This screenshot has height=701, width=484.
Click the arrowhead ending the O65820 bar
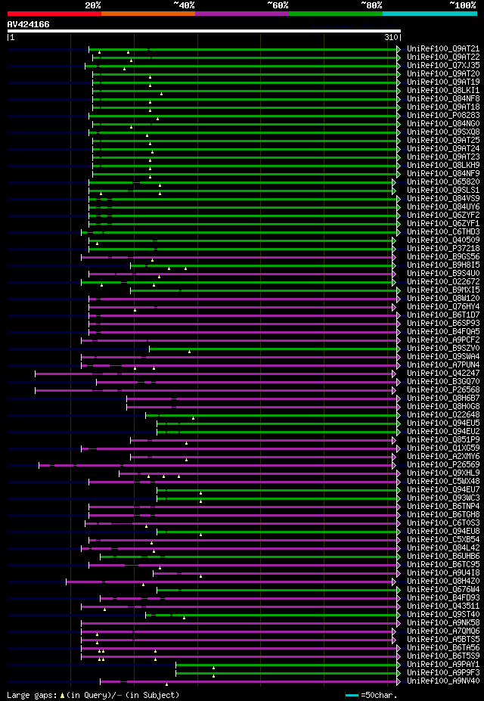click(394, 182)
